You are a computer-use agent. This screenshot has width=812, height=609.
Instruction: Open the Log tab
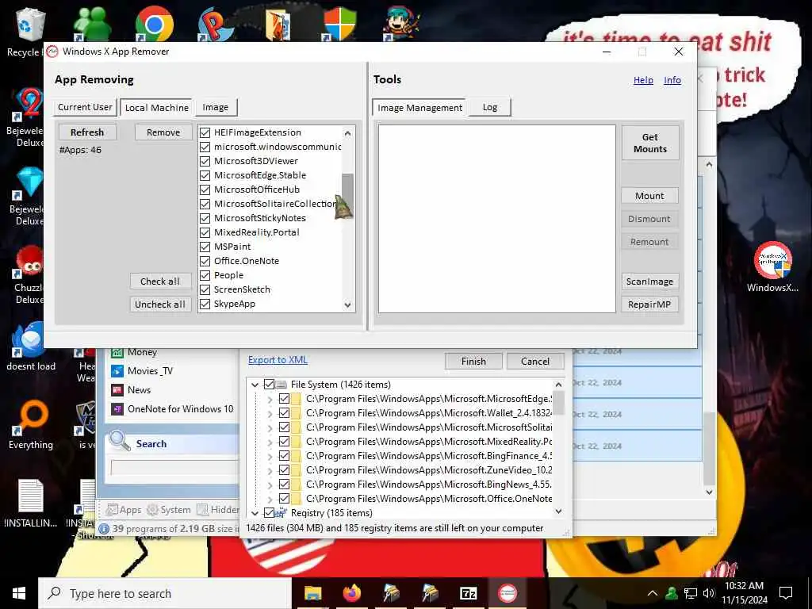tap(490, 107)
